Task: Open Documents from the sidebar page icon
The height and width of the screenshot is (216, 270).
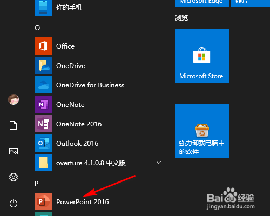Action: [x=13, y=125]
